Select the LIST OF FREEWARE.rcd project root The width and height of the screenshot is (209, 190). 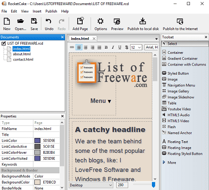coord(25,43)
